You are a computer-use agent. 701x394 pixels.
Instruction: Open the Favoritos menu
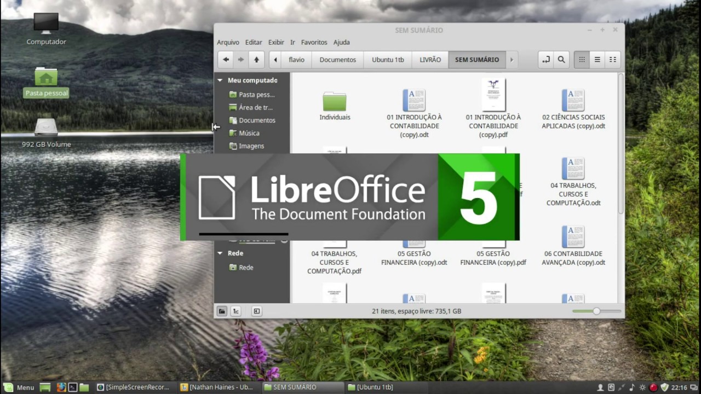click(314, 42)
